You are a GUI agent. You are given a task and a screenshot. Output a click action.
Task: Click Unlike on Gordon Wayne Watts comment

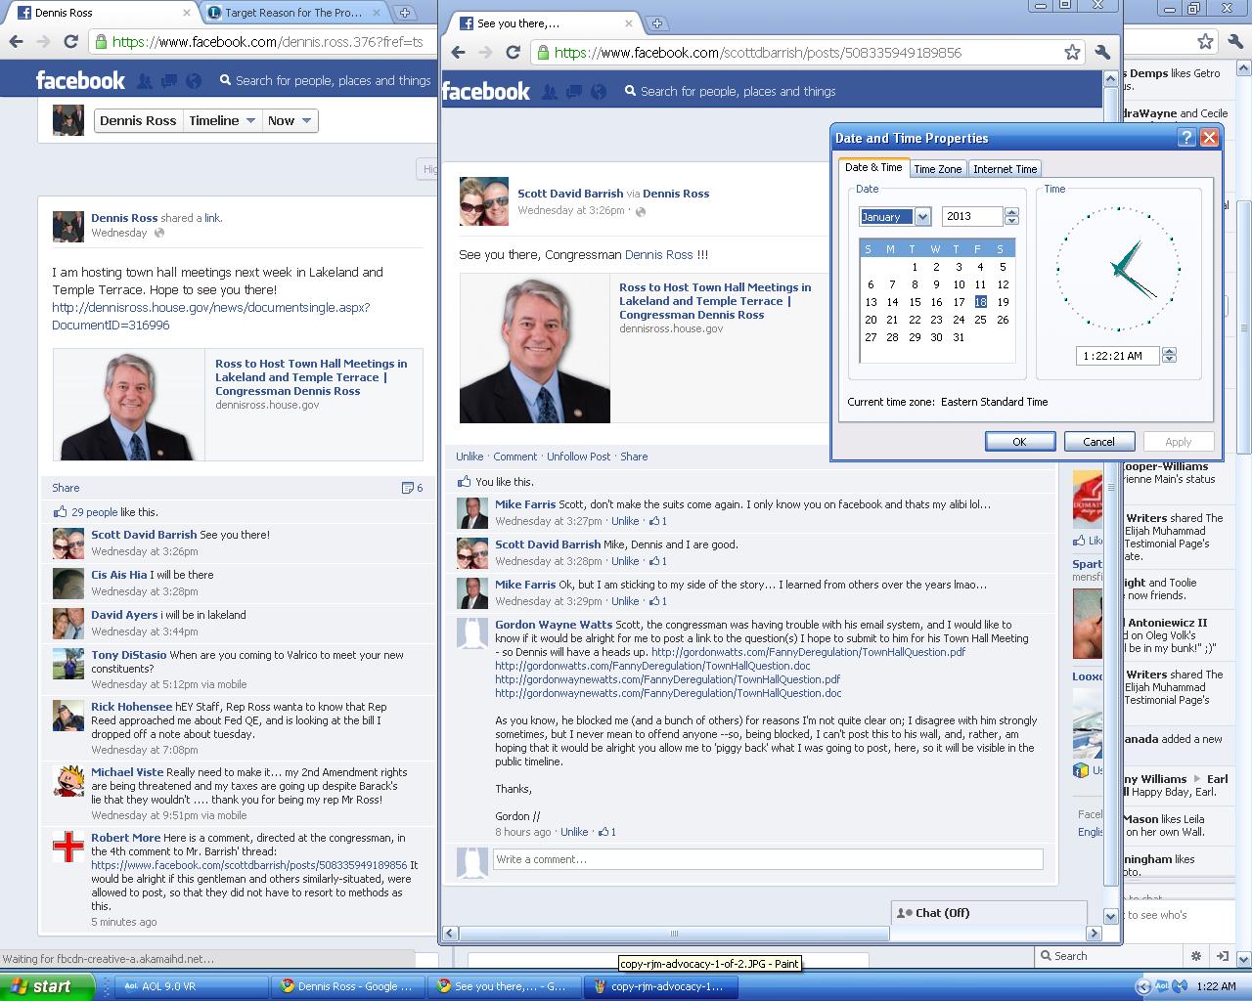coord(574,832)
